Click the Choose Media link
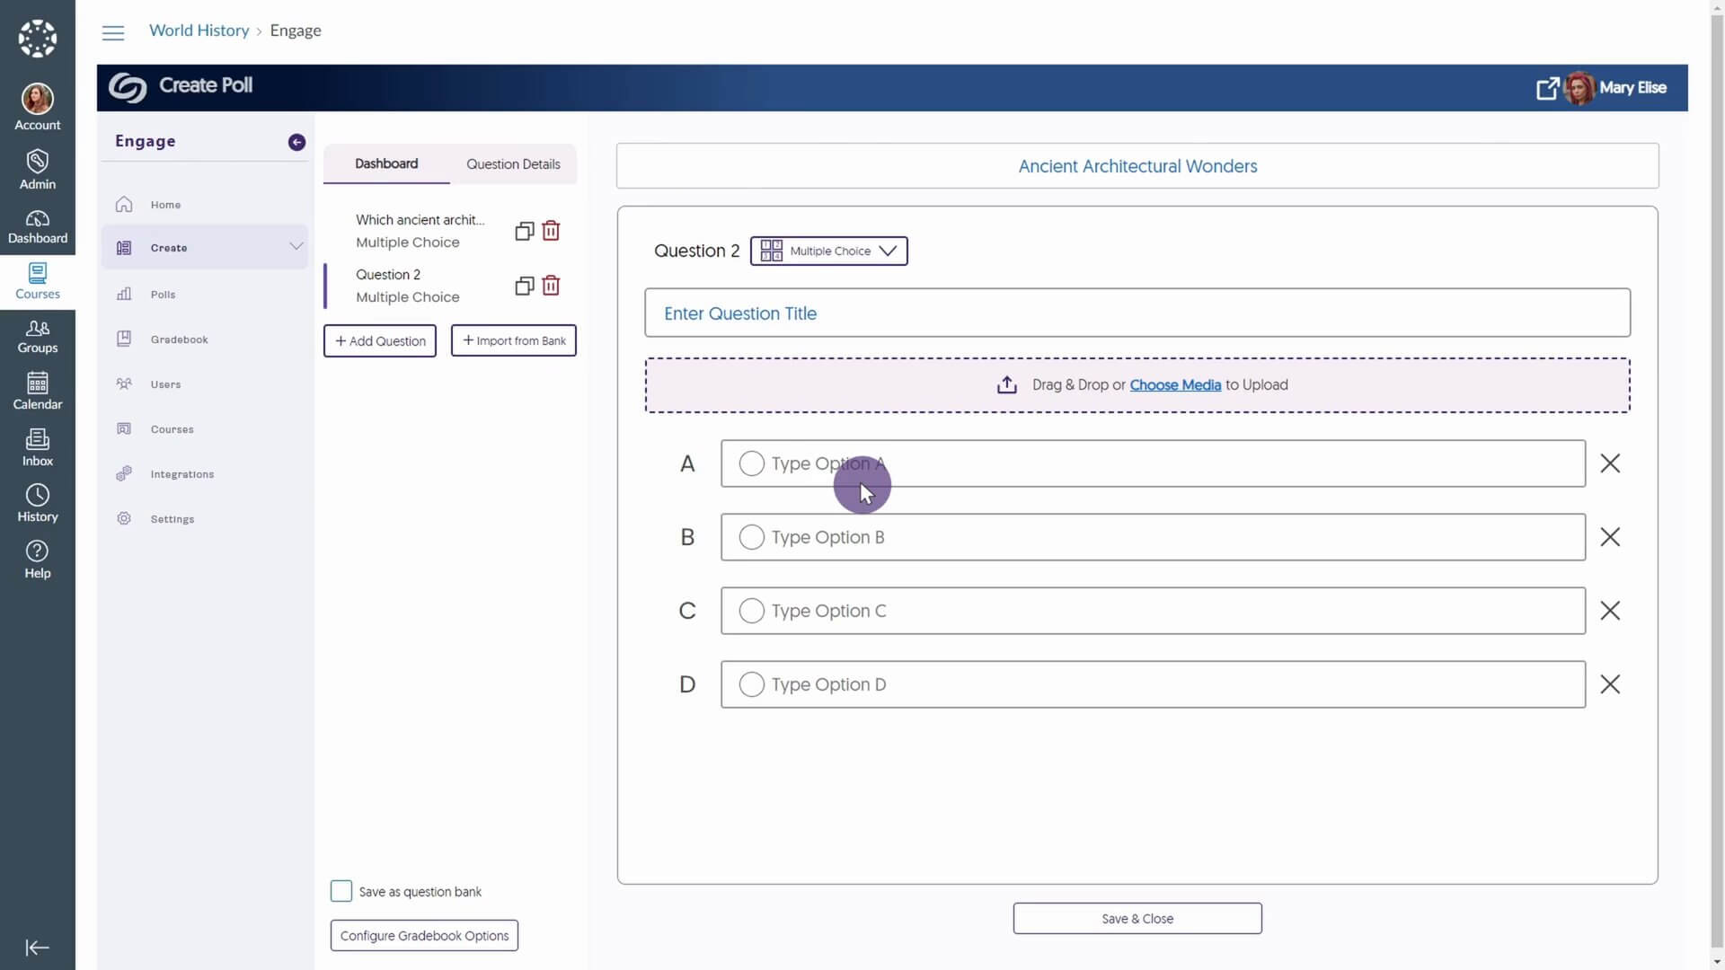The image size is (1725, 970). 1175,384
